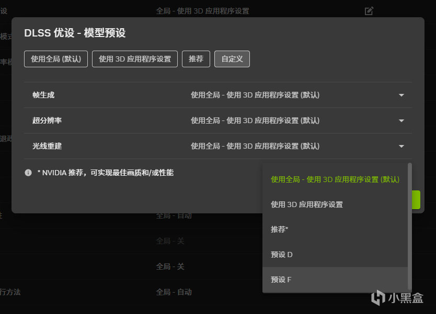The image size is (436, 314).
Task: Click 全局 - 使用 3D 应用程序设置 in background
Action: coord(202,11)
